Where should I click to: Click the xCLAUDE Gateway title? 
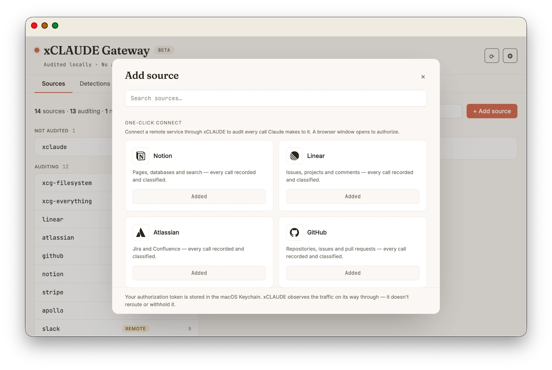coord(97,50)
